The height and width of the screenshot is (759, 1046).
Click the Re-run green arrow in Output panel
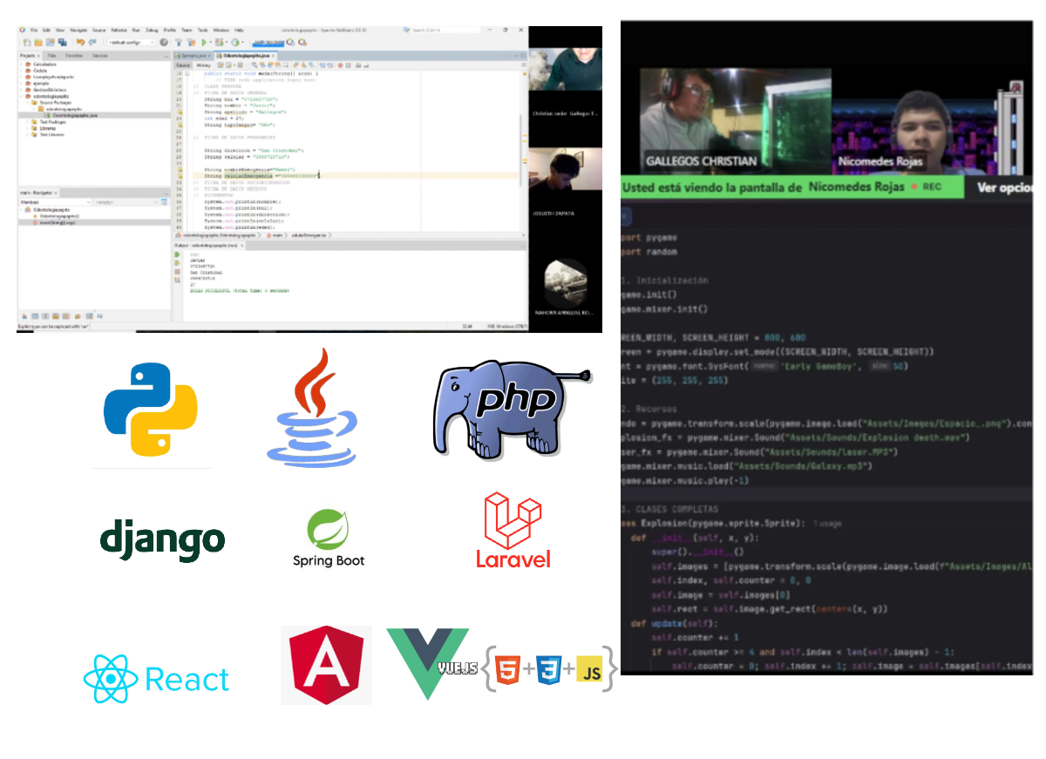click(177, 254)
